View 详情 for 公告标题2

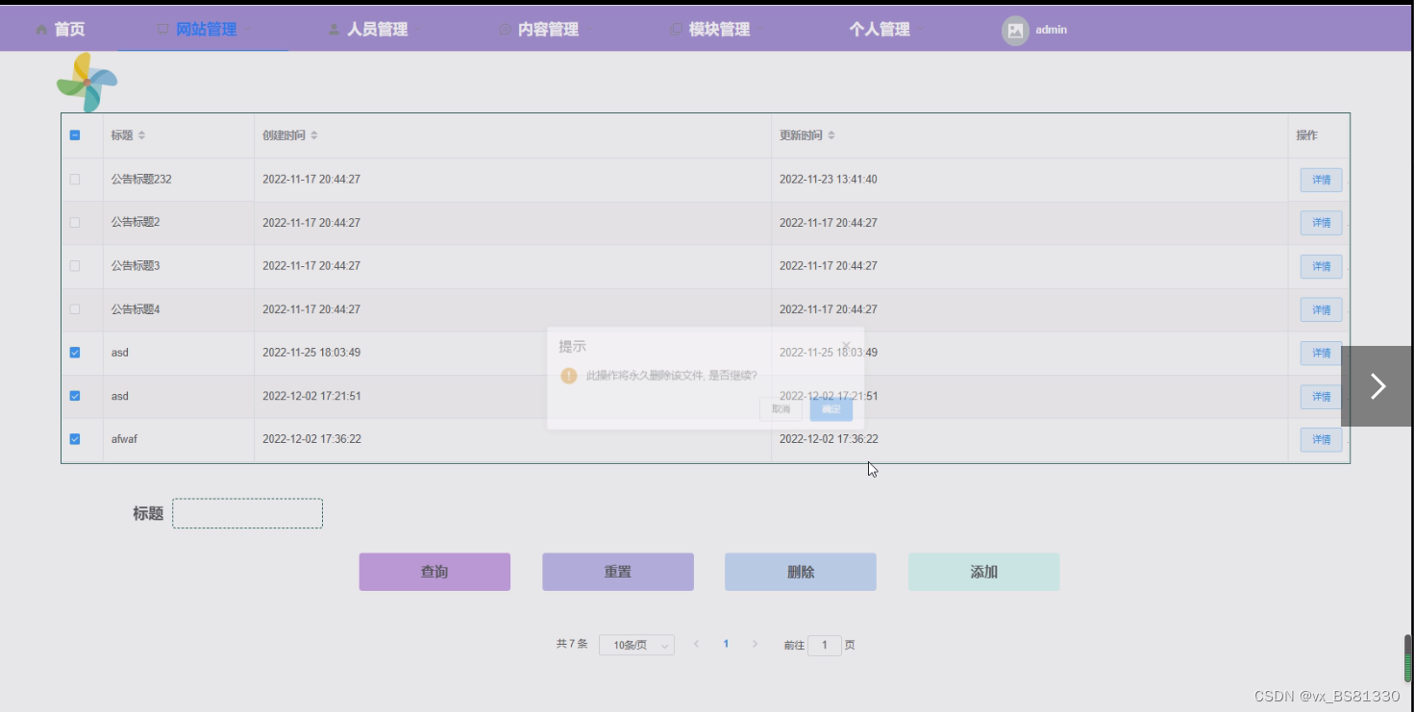coord(1321,223)
